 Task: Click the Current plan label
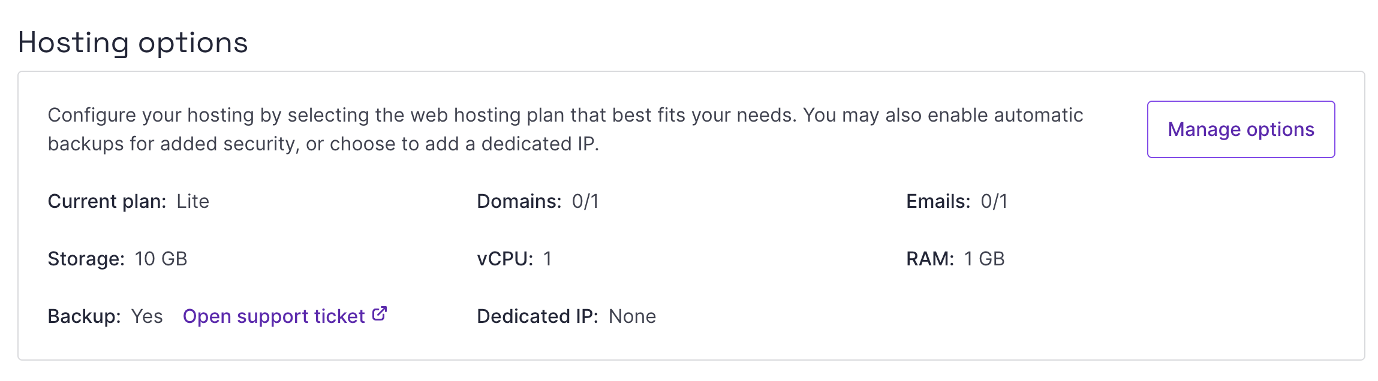click(x=107, y=201)
